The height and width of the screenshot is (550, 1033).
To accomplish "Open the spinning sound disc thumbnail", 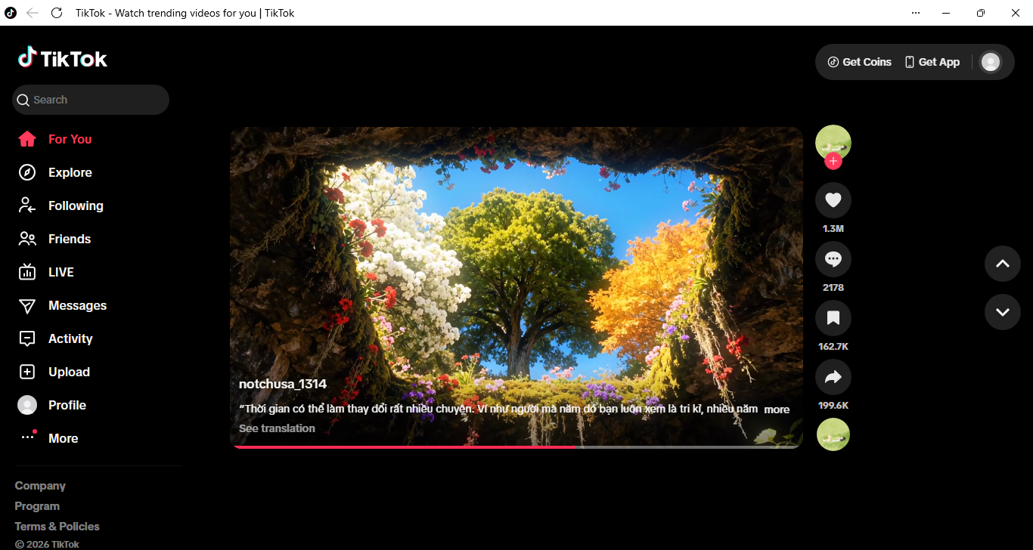I will [833, 434].
